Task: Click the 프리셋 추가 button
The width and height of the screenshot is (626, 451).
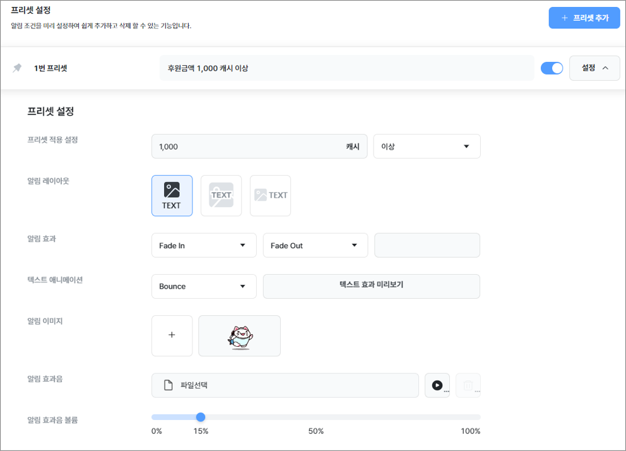Action: [584, 18]
